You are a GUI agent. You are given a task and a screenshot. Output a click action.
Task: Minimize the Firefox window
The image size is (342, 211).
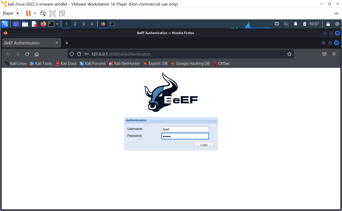click(x=325, y=33)
